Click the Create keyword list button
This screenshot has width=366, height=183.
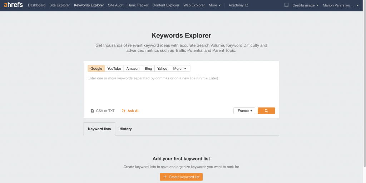181,177
